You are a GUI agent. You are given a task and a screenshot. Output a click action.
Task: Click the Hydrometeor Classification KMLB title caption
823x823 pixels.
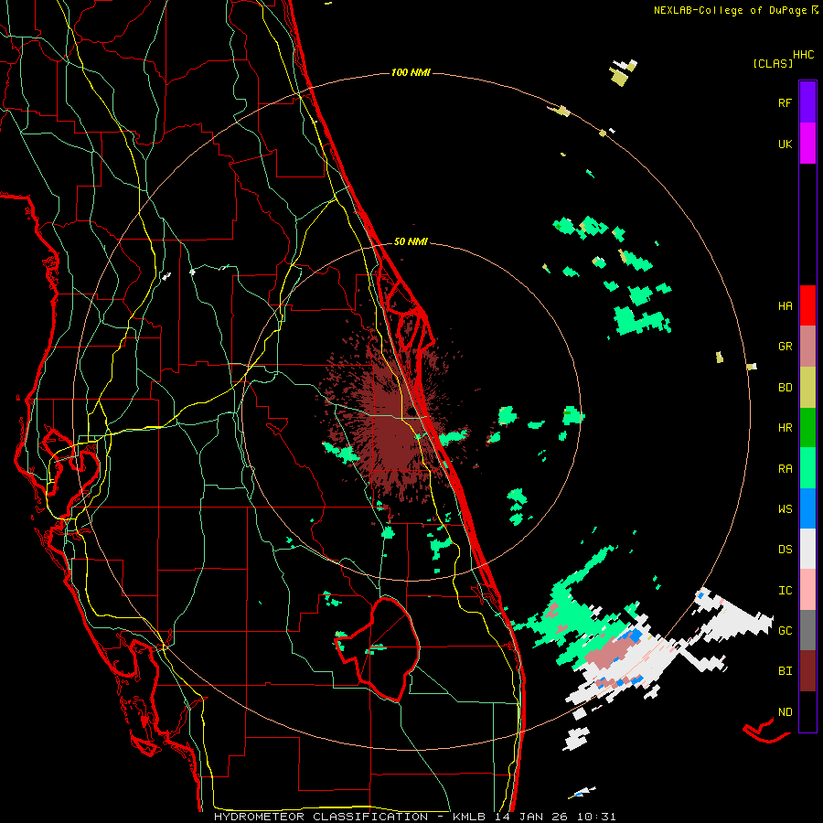(414, 817)
